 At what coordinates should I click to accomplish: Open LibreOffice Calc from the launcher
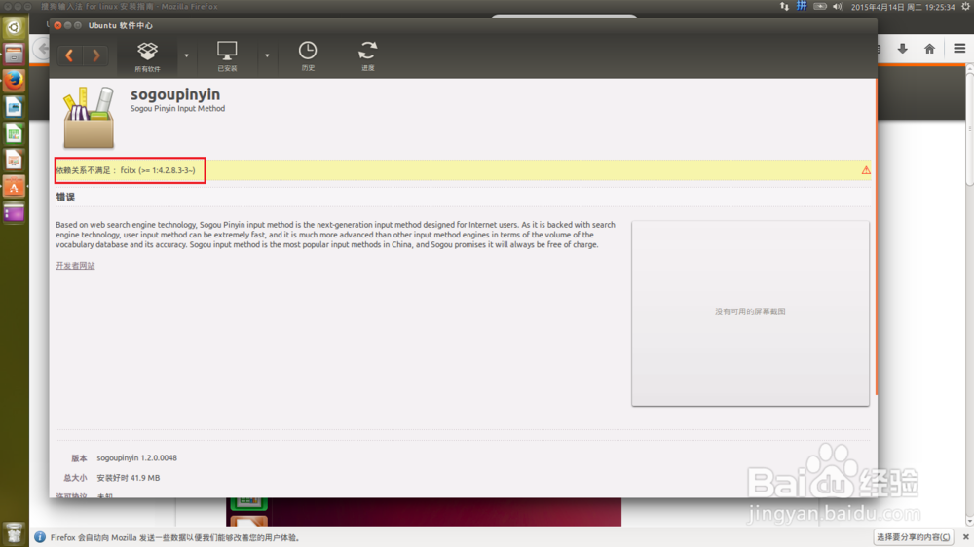pyautogui.click(x=14, y=134)
